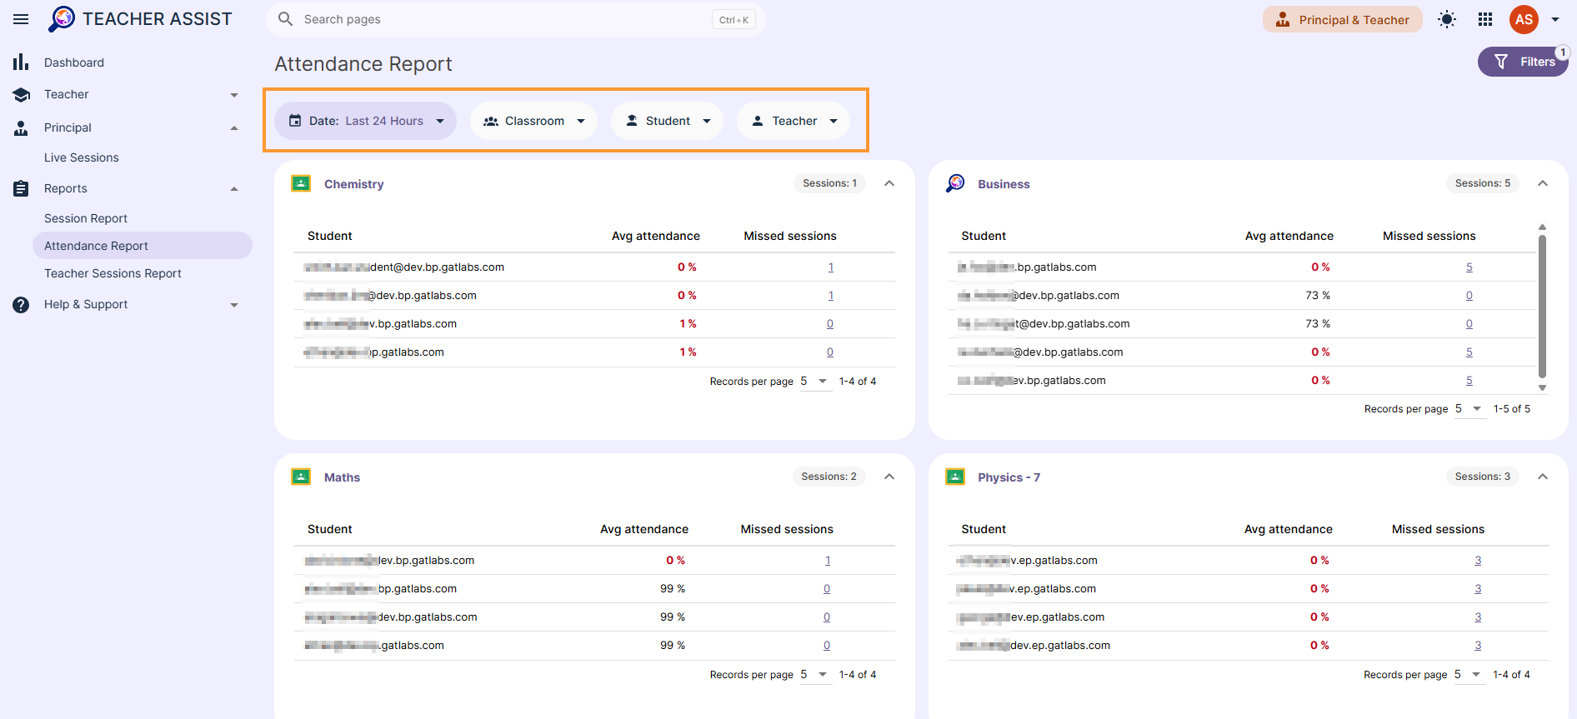Screen dimensions: 1577x719
Task: Open Session Report page
Action: click(86, 218)
